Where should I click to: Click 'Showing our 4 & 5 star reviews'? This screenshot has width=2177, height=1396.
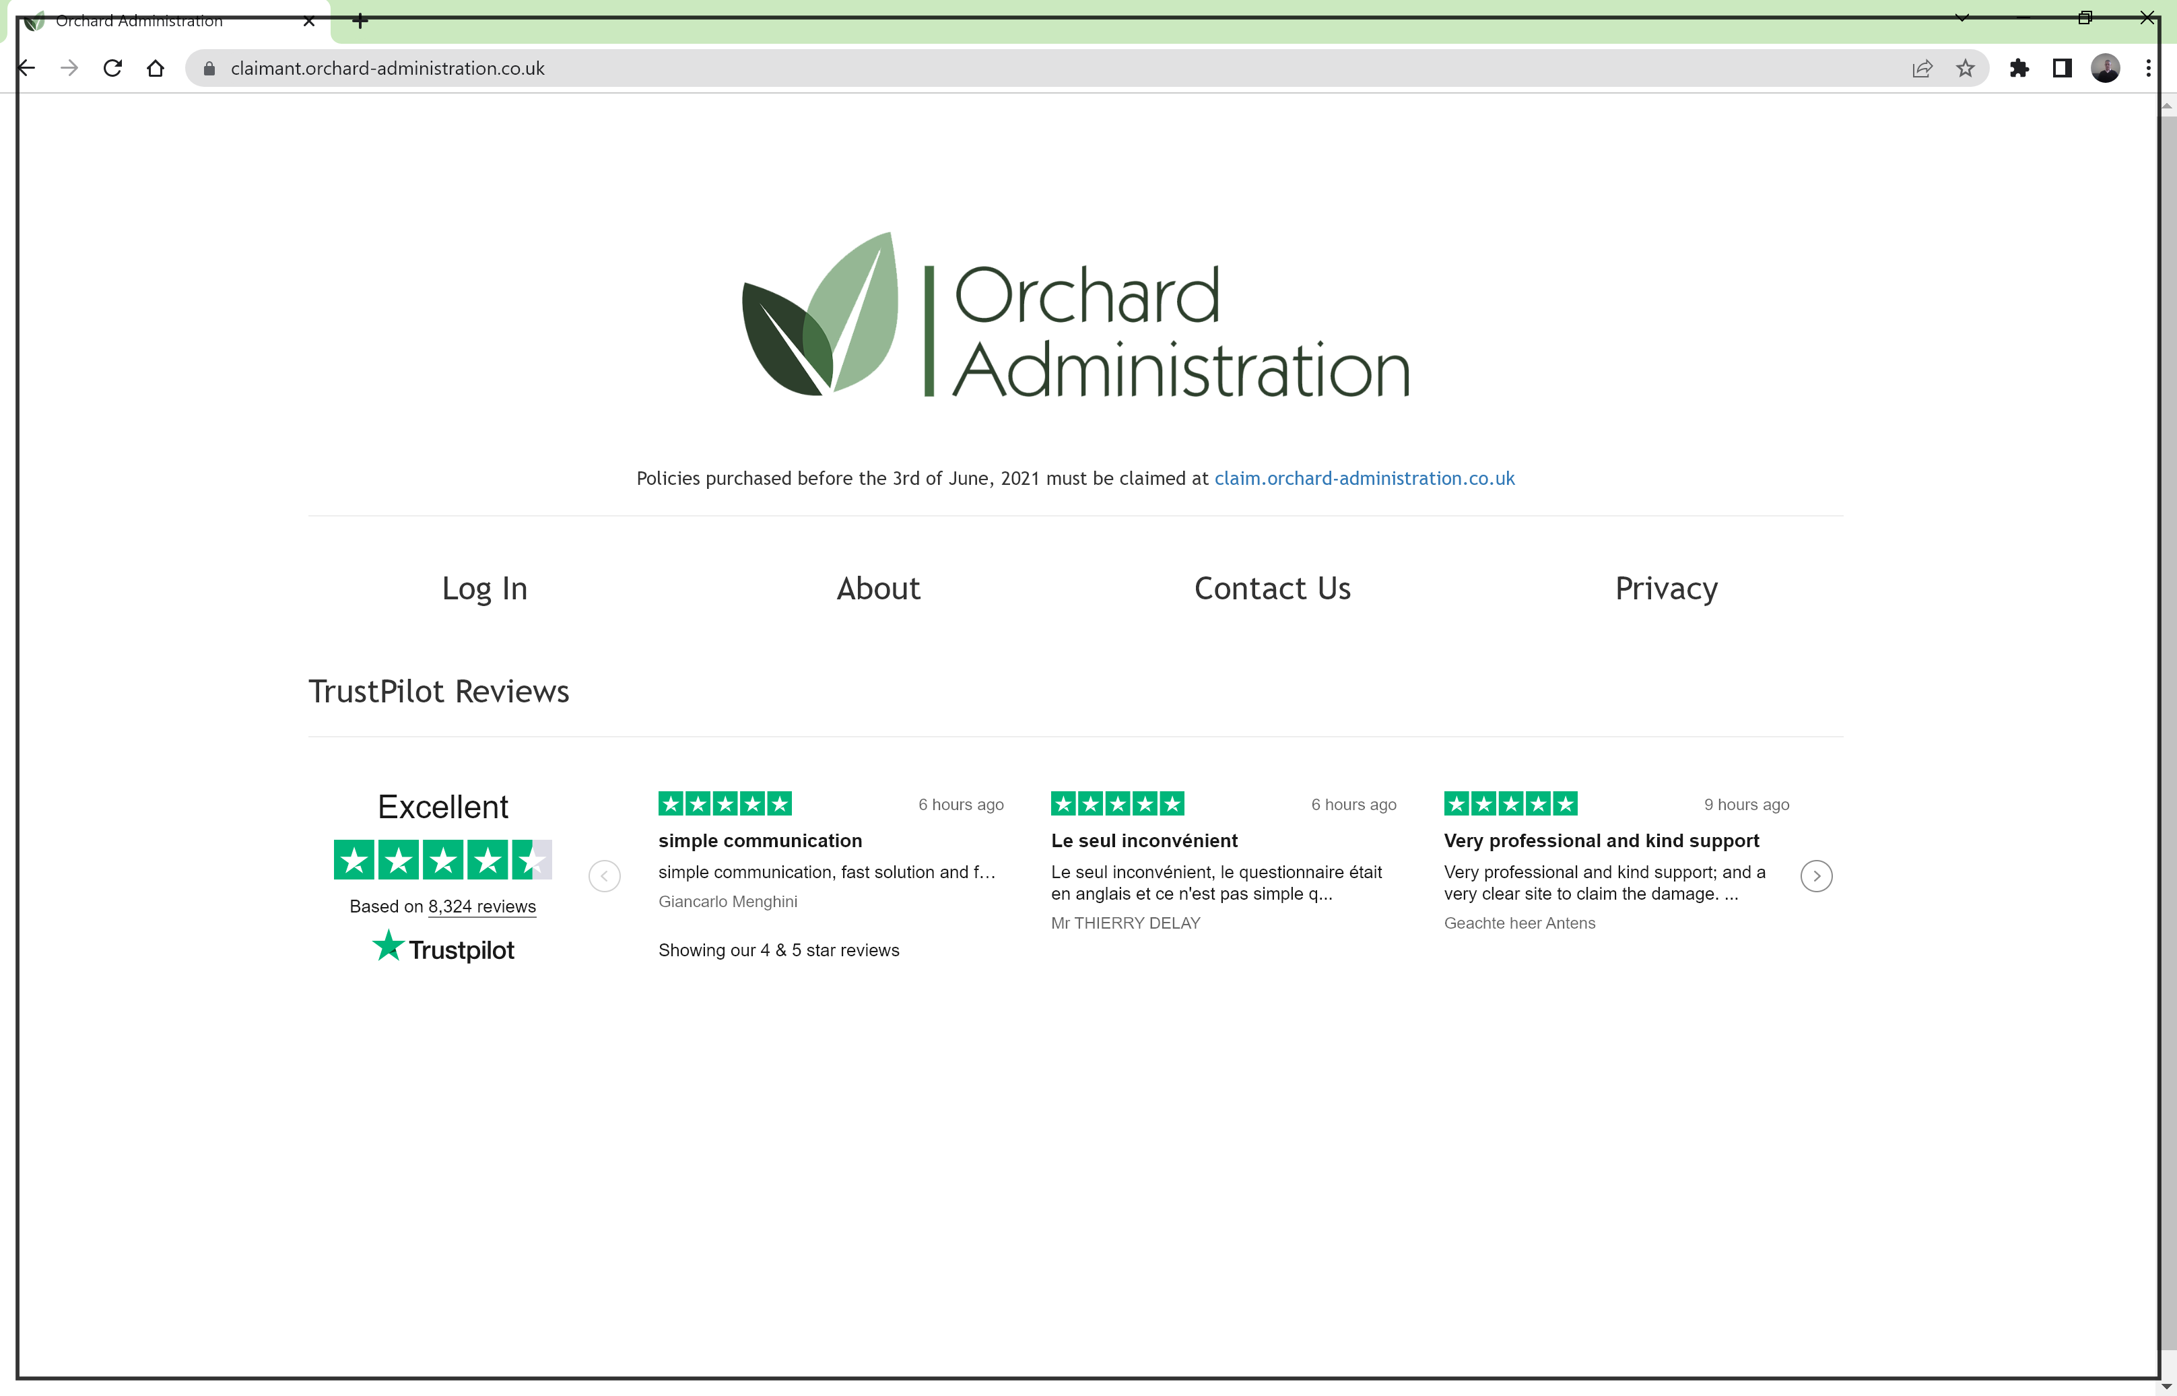(778, 950)
